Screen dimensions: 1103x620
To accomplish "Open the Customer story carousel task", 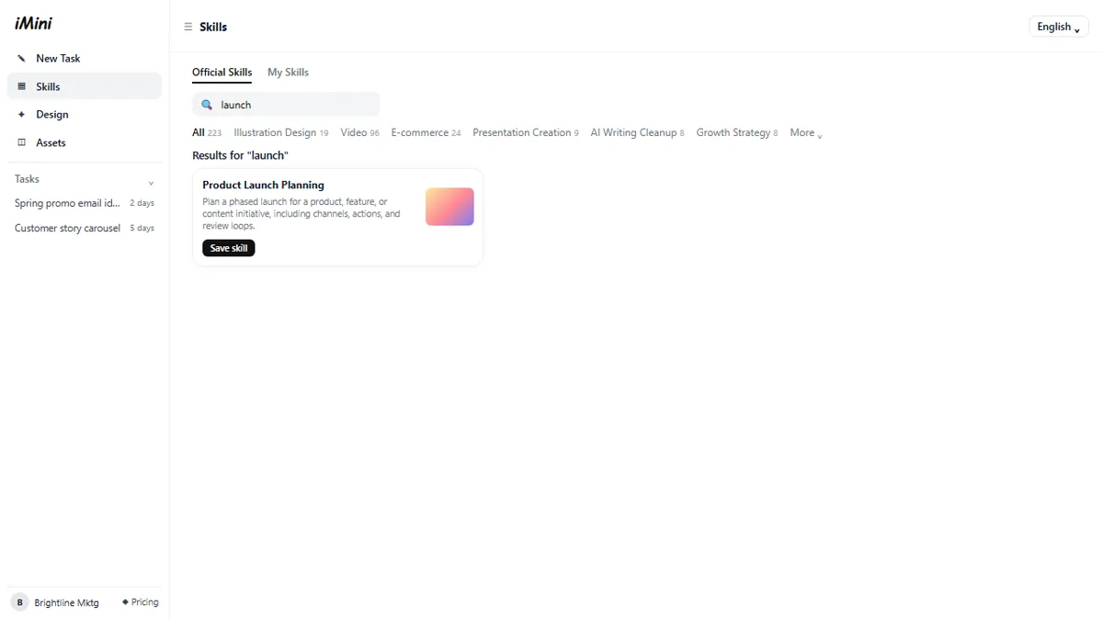I will (85, 228).
